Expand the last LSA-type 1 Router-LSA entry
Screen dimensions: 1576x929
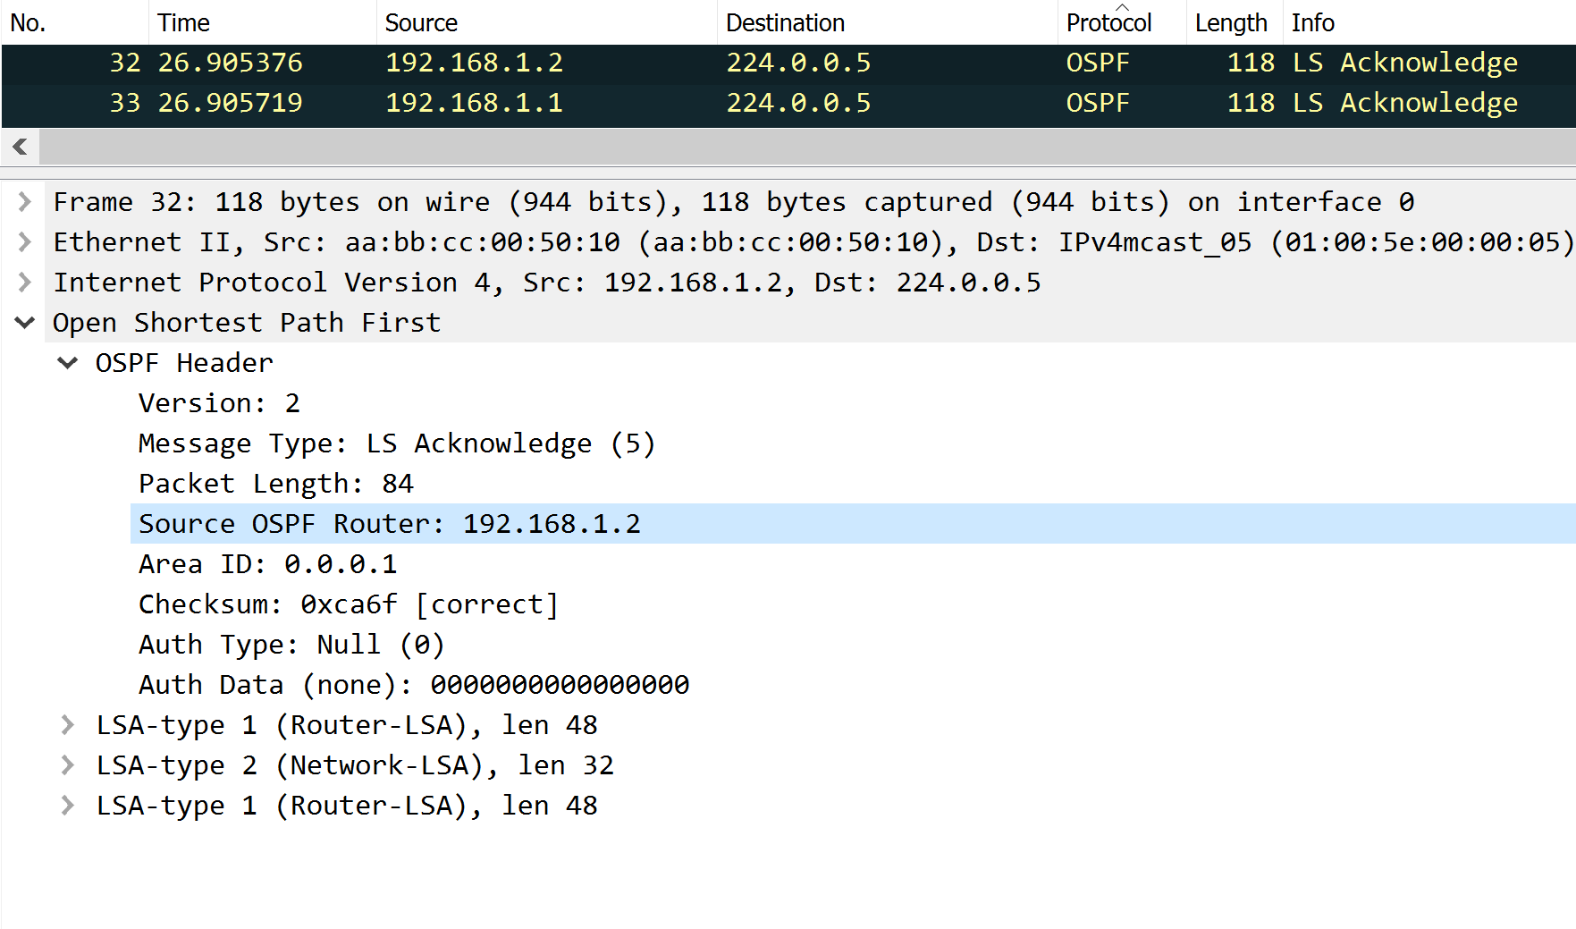tap(67, 805)
